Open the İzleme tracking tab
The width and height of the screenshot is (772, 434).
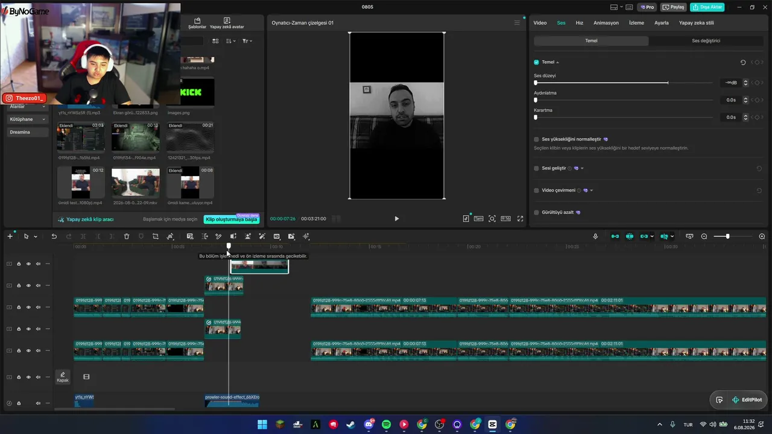(636, 23)
